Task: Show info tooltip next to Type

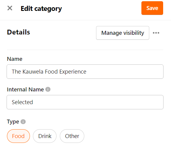Action: [x=23, y=122]
